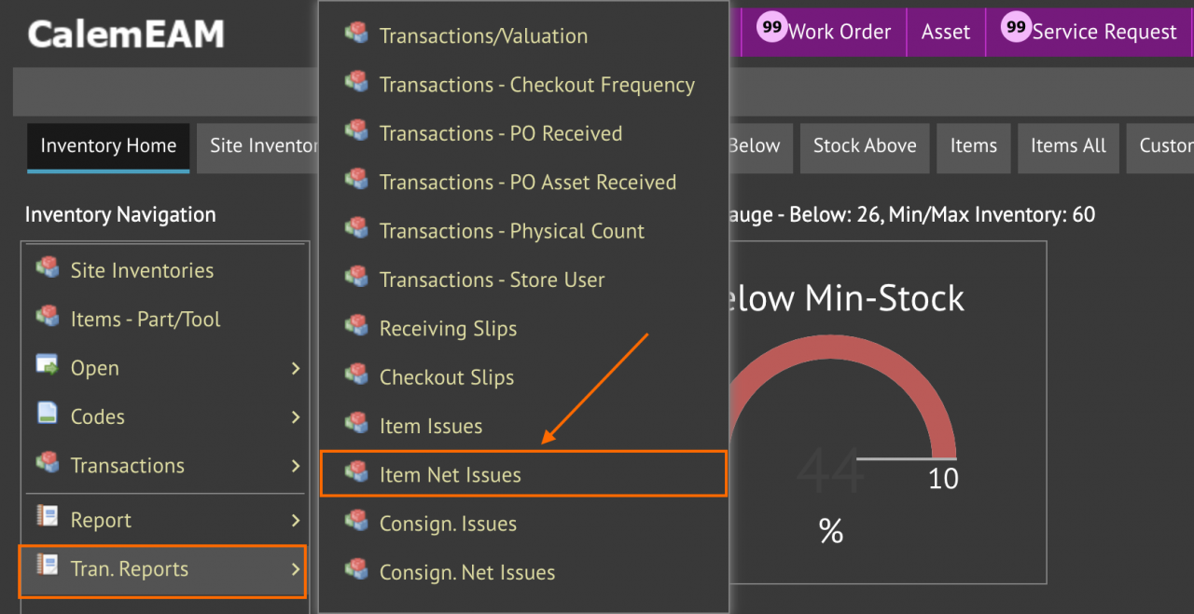Click the Tran. Reports notebook icon

pyautogui.click(x=47, y=566)
